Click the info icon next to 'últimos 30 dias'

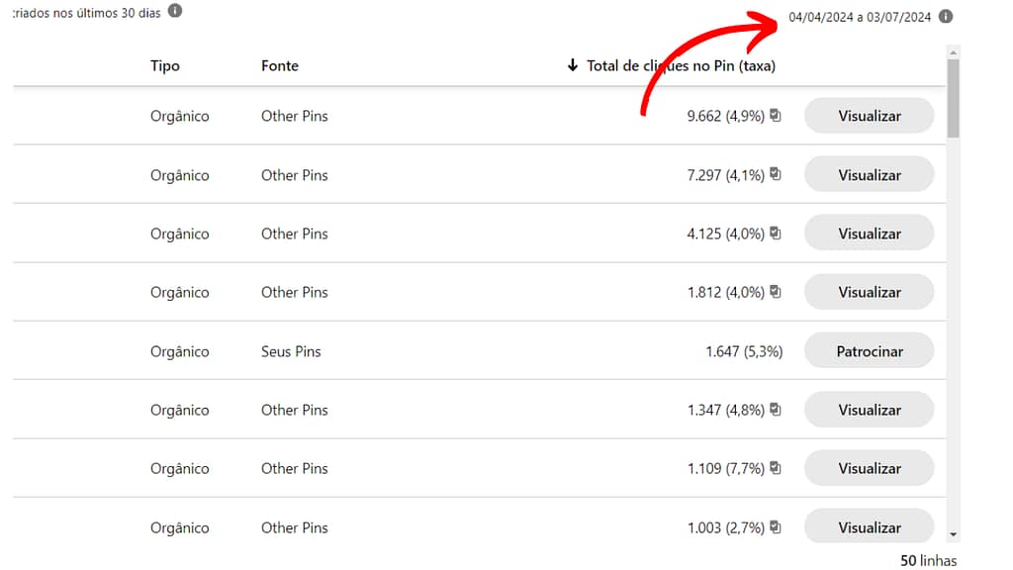click(175, 13)
